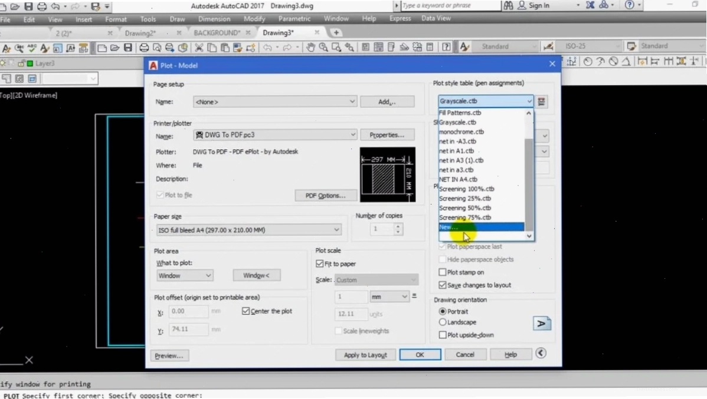Click the QuickCalc calculator icon
This screenshot has height=399, width=707.
430,47
